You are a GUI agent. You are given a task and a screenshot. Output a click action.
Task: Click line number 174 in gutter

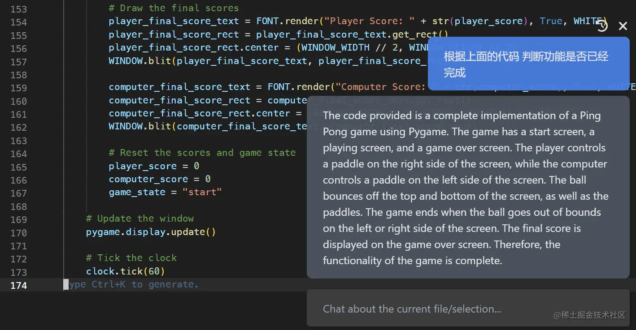click(18, 285)
